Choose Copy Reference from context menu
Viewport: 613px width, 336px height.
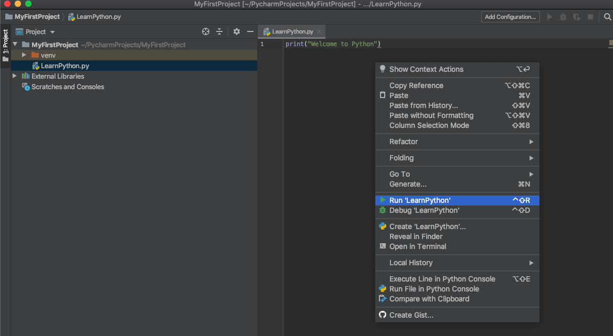(457, 85)
